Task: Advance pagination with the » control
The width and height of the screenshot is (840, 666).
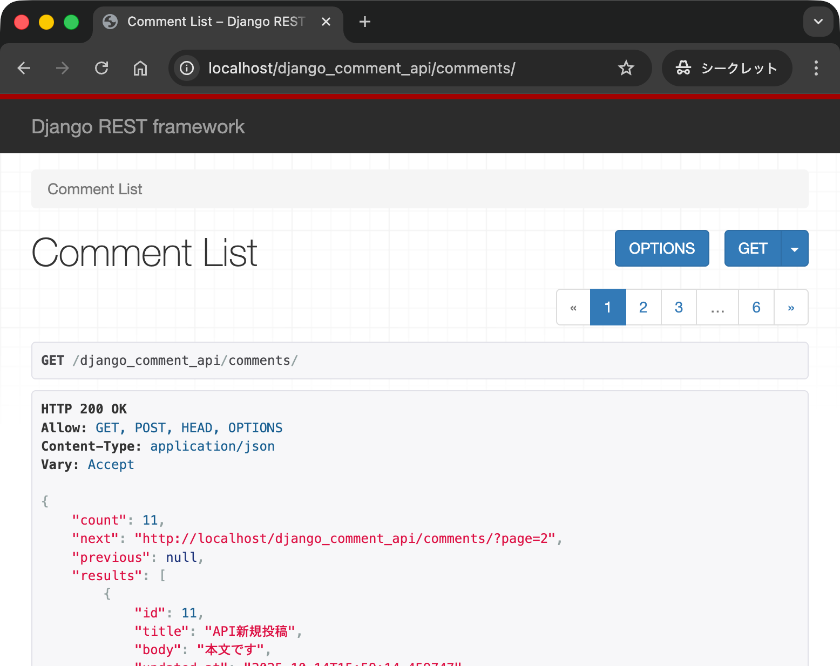Action: 791,307
